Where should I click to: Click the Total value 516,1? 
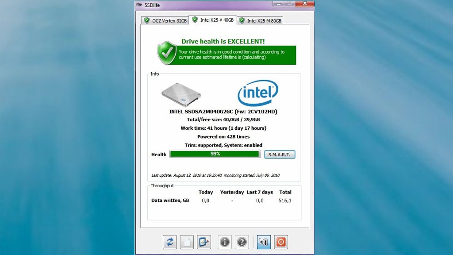click(285, 201)
